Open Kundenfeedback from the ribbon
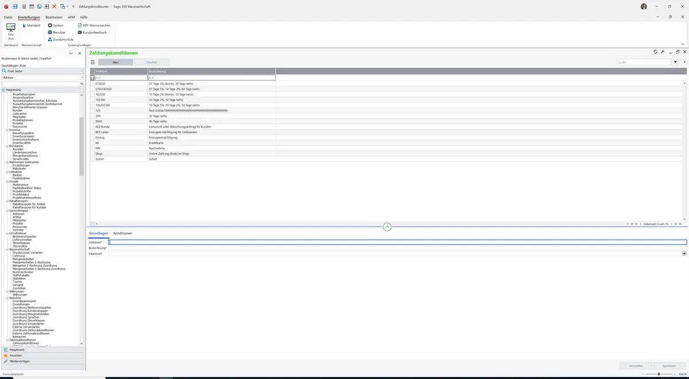The height and width of the screenshot is (379, 689). [92, 32]
